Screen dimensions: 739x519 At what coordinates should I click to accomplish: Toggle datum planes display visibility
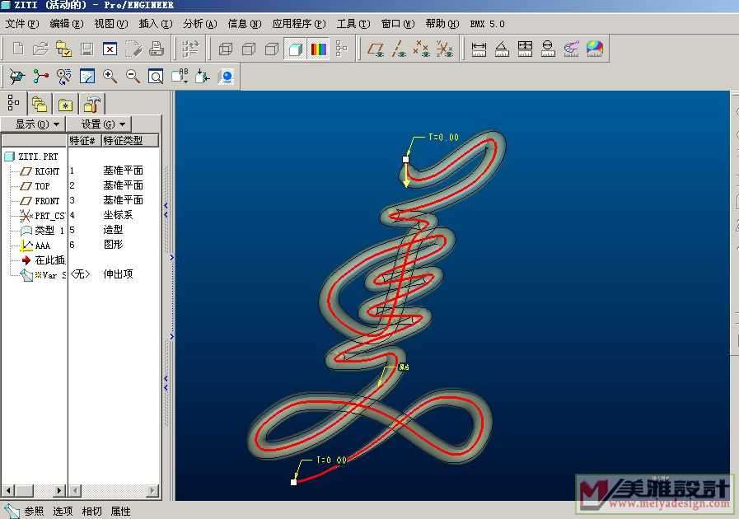(x=376, y=49)
